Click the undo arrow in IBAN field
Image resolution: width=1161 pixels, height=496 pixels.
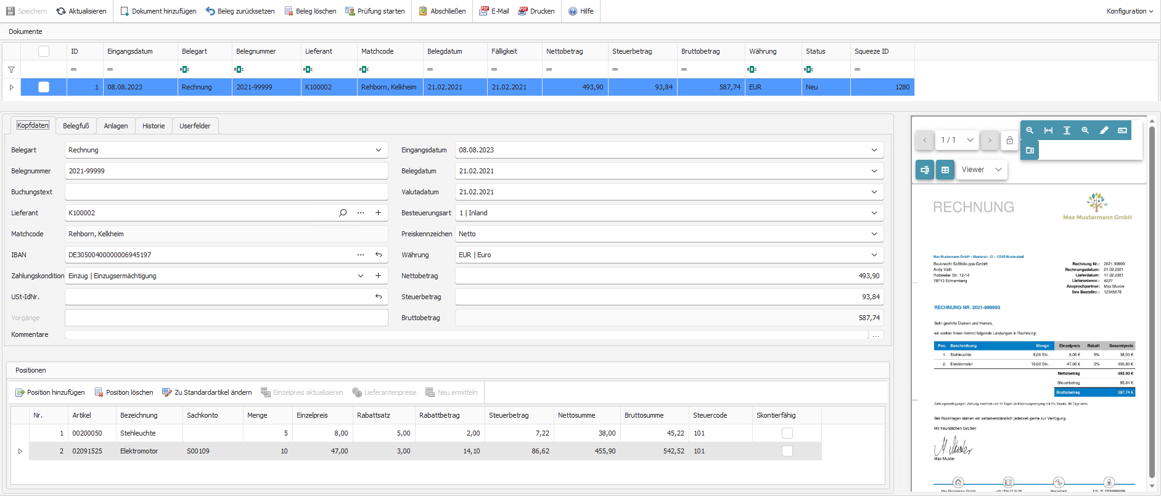point(379,255)
